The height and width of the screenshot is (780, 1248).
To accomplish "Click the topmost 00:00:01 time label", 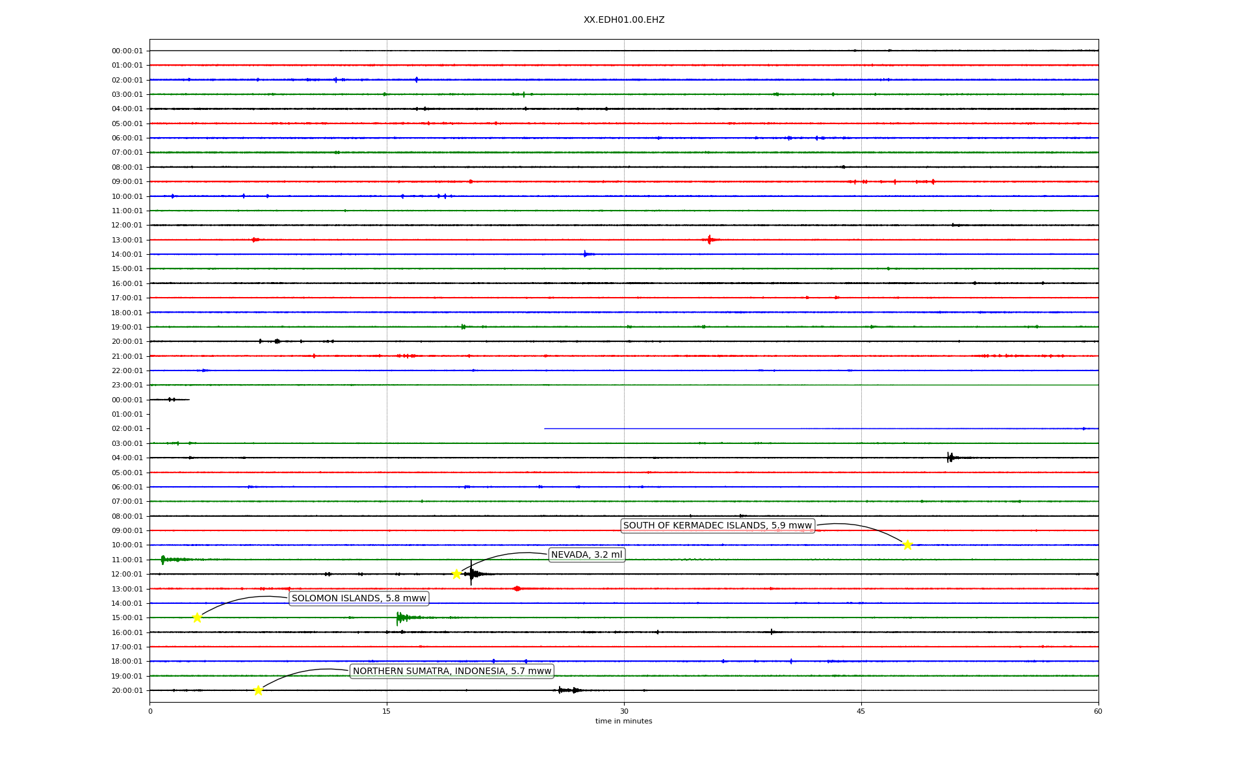I will click(x=127, y=51).
